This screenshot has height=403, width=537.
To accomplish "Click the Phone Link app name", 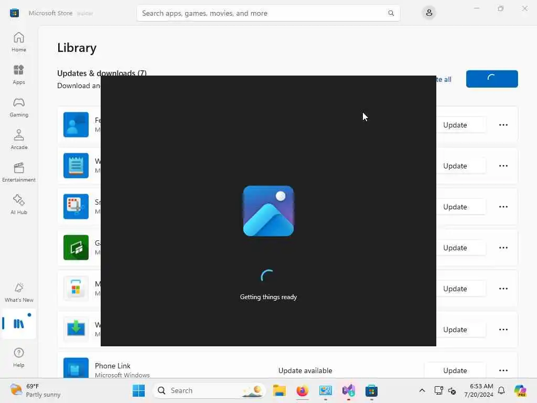I will (x=112, y=366).
